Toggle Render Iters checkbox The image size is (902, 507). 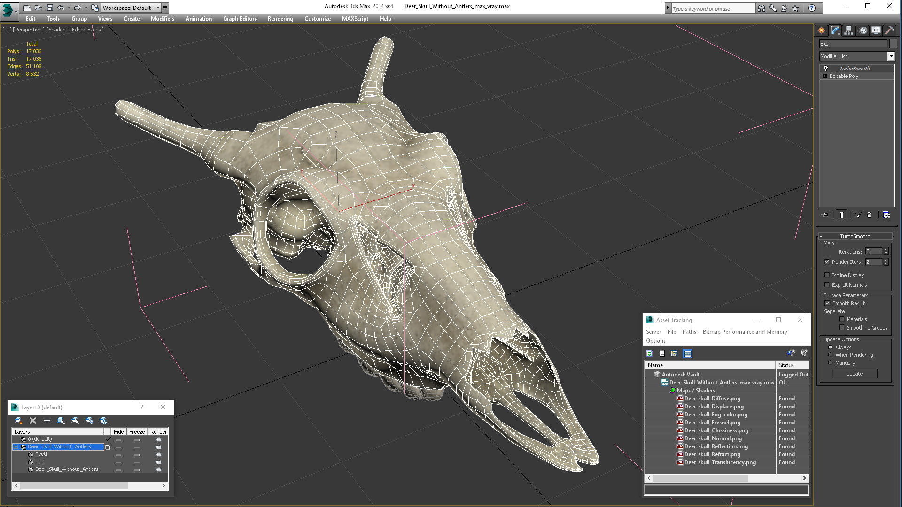pyautogui.click(x=827, y=262)
